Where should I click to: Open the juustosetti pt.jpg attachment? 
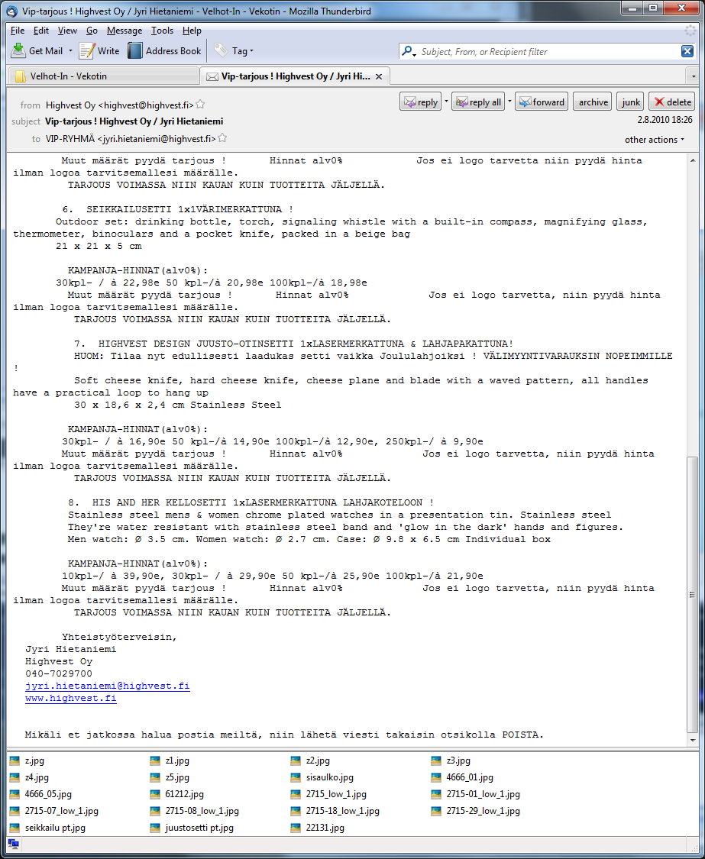pyautogui.click(x=199, y=828)
